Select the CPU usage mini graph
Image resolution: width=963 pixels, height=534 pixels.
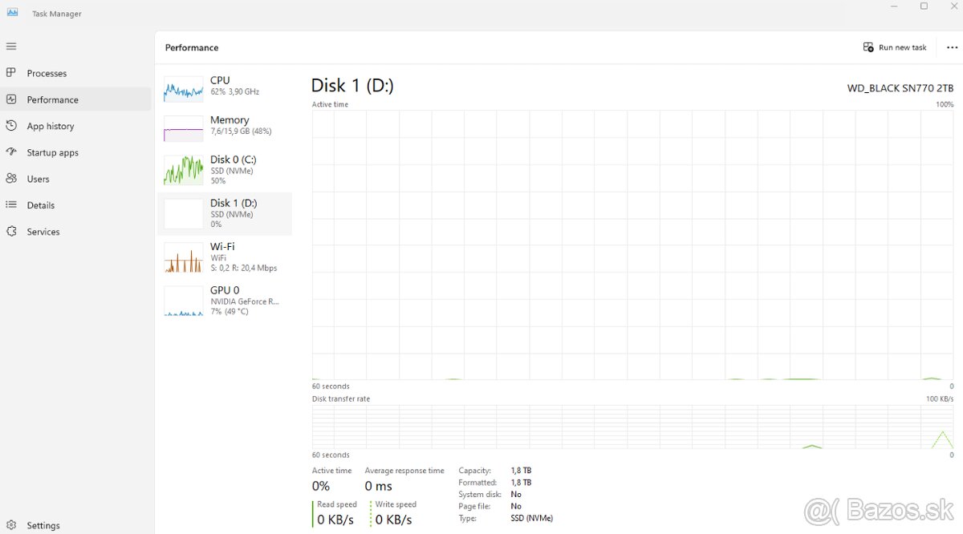click(x=184, y=89)
